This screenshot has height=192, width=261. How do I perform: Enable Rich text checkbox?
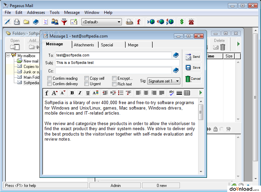tap(114, 84)
